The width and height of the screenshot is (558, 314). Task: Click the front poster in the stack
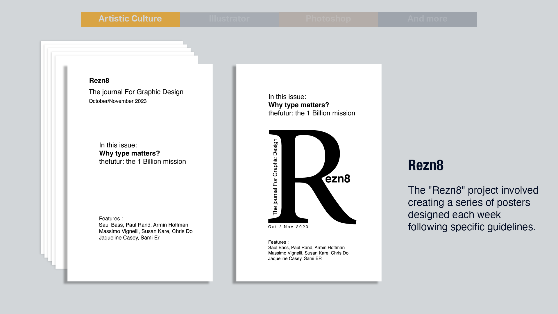(x=140, y=189)
